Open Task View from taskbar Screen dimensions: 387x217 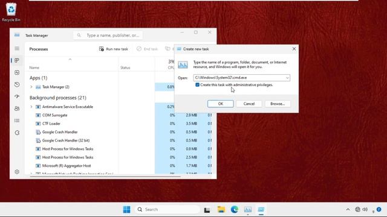coord(207,210)
